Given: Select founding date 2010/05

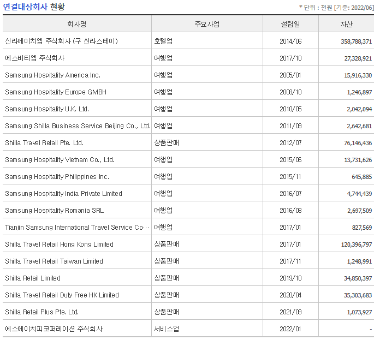Looking at the screenshot, I should pyautogui.click(x=290, y=109).
